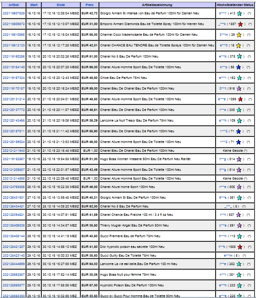Click the red star in the Dior hypnotic poison row

[240, 247]
